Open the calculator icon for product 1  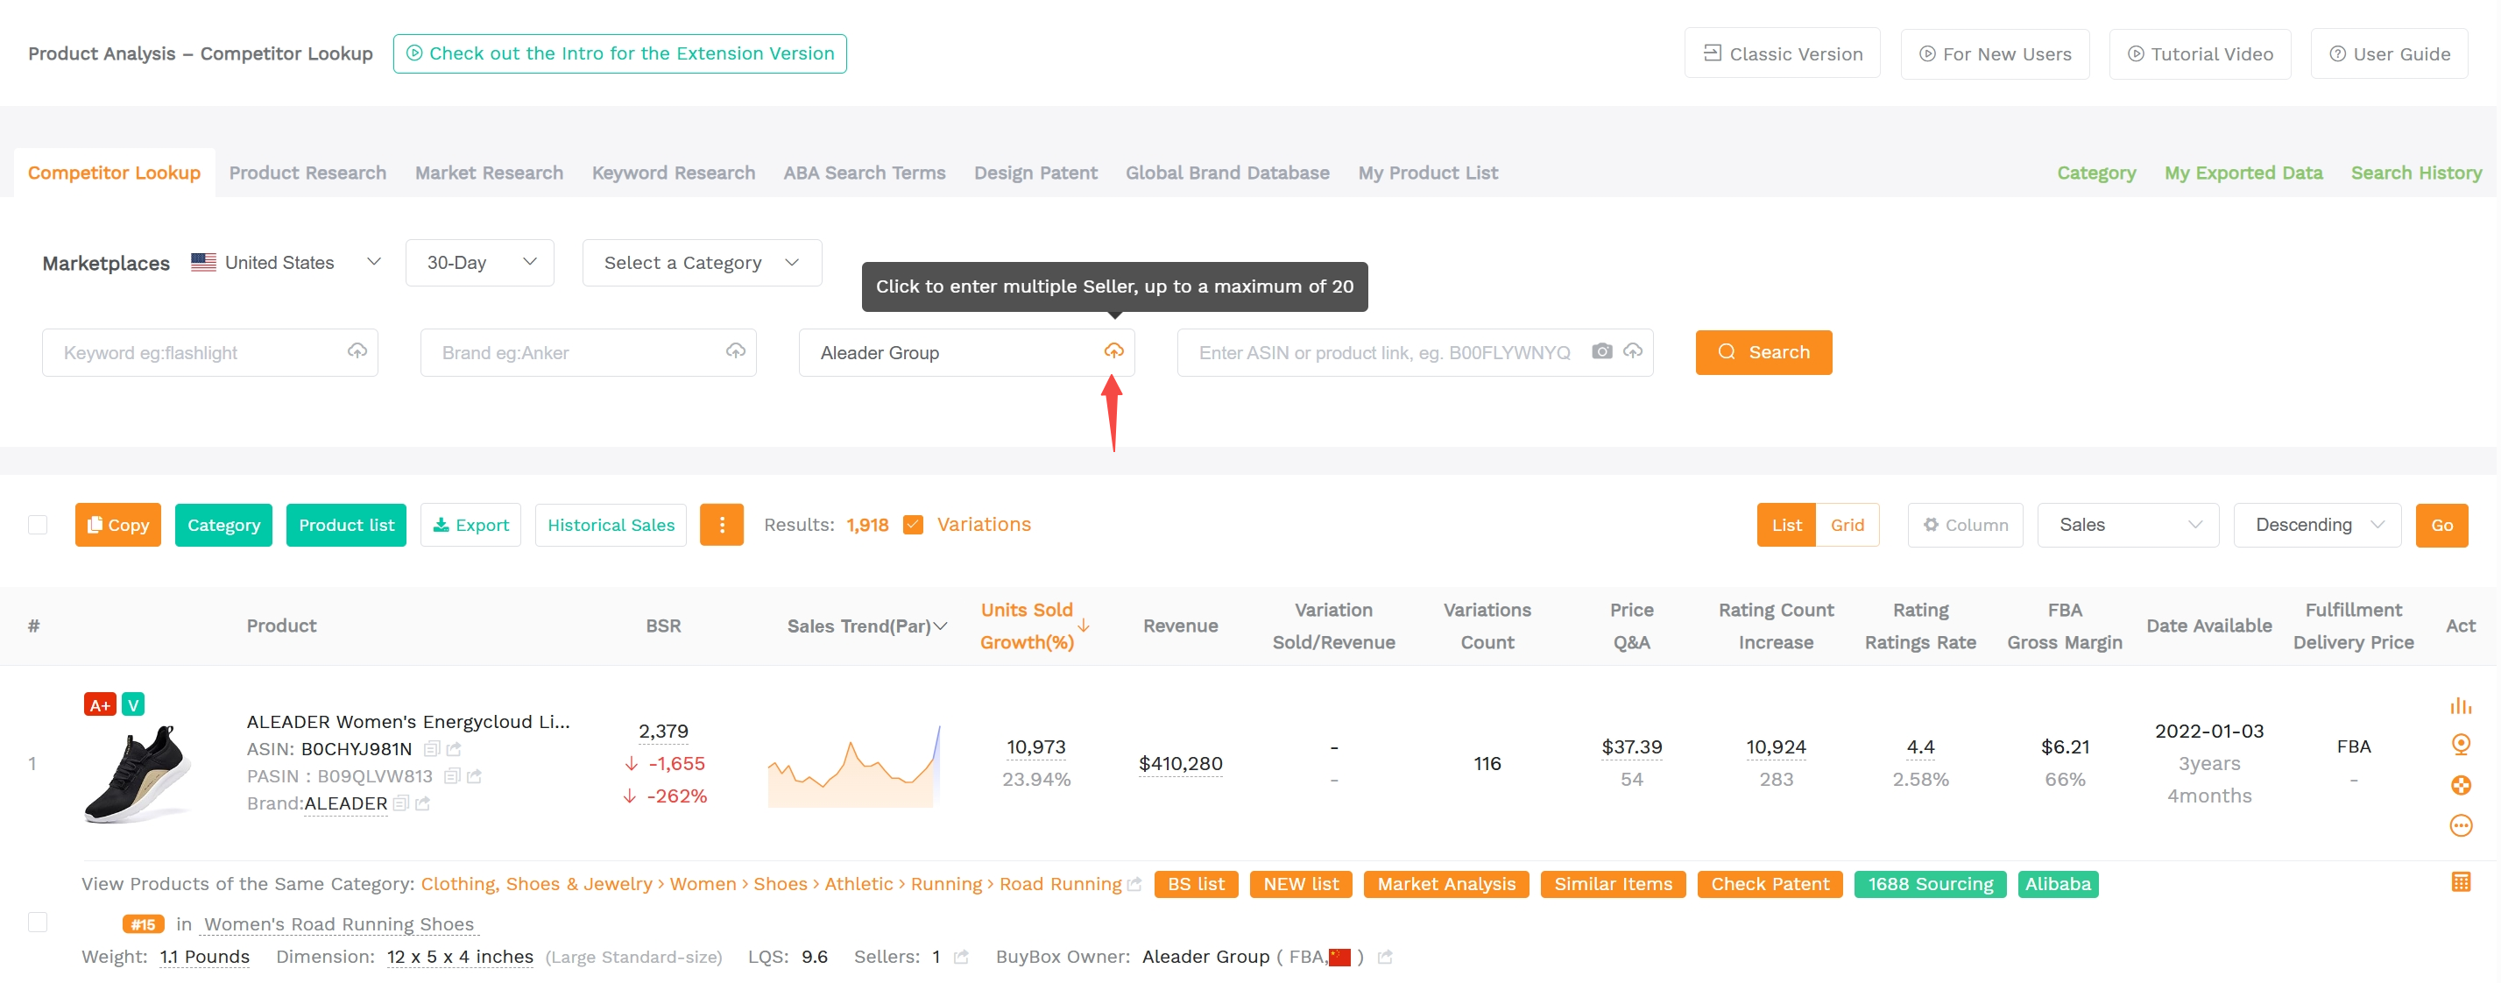[x=2460, y=882]
